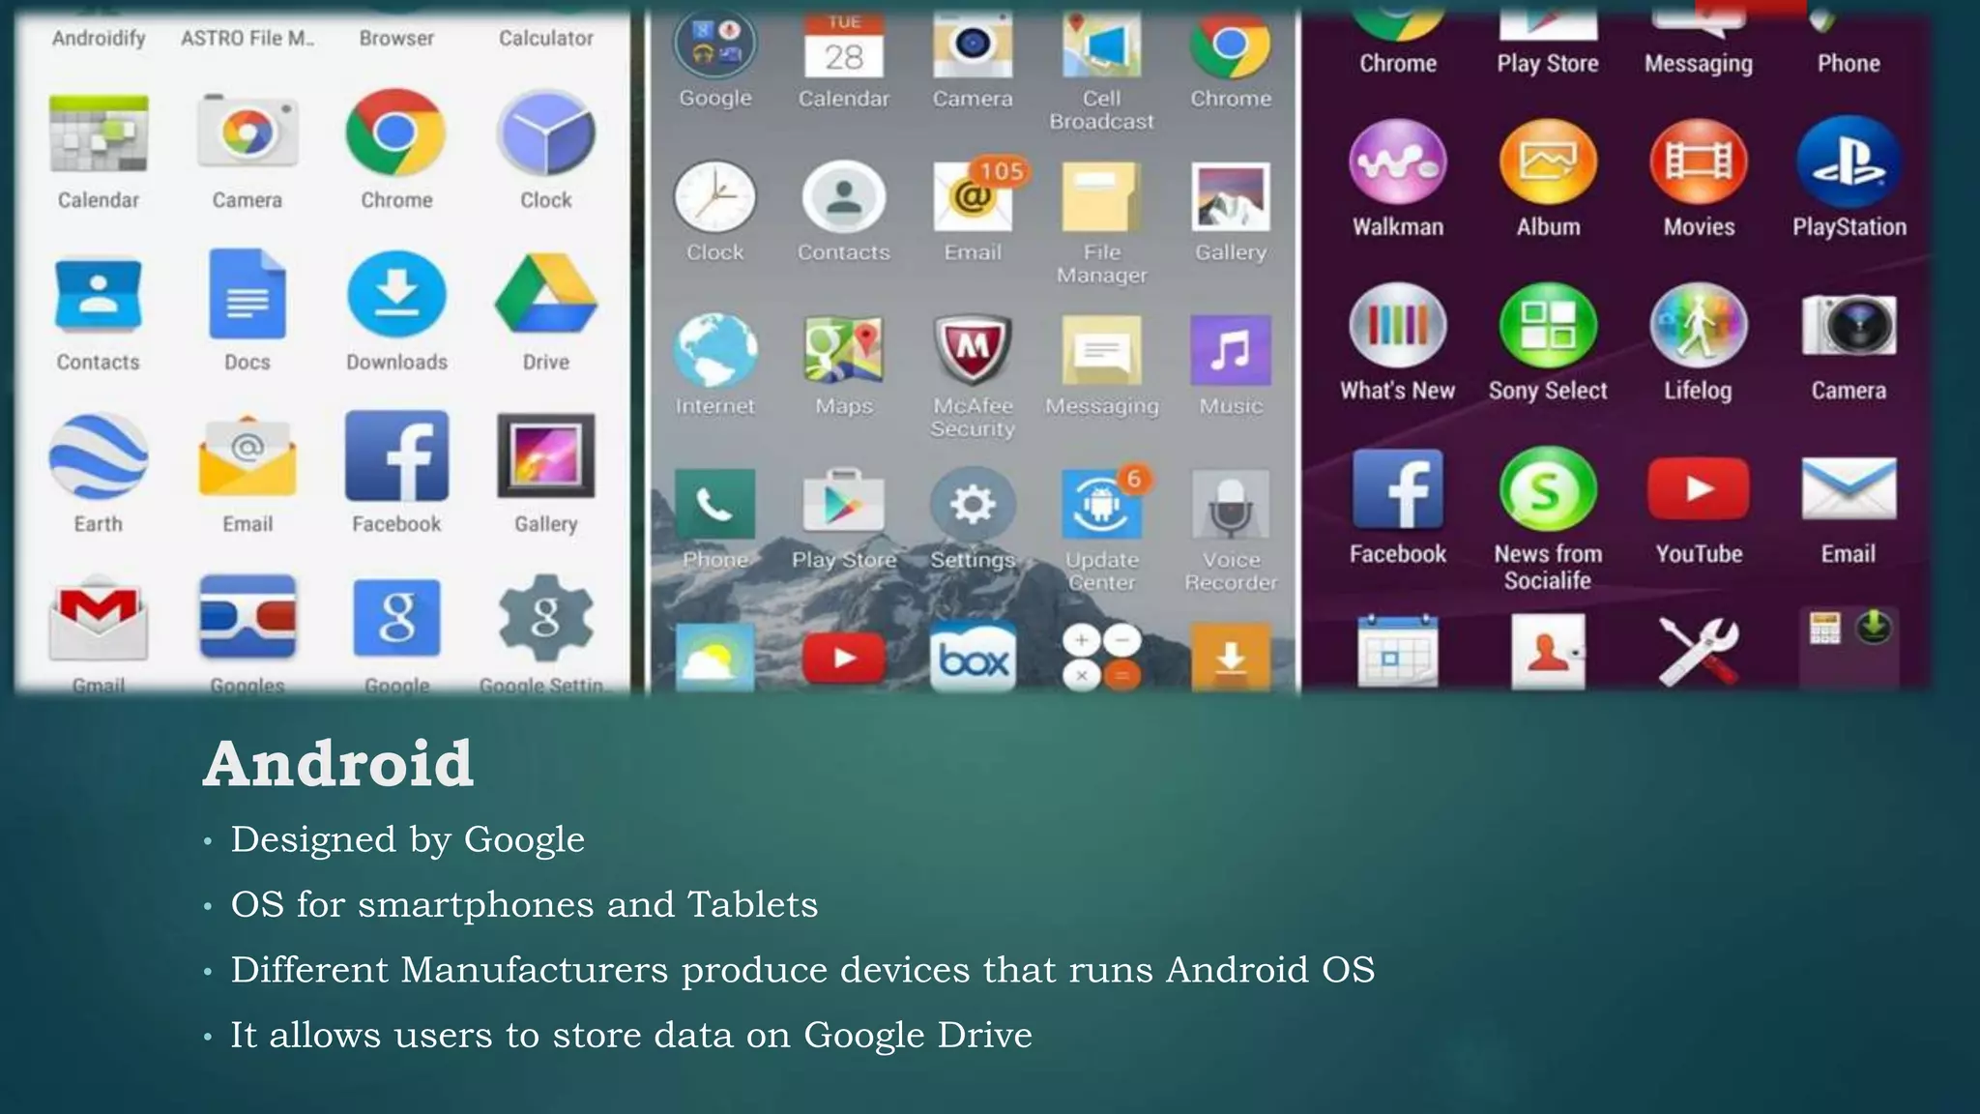Viewport: 1980px width, 1114px height.
Task: Open the Walkman app
Action: coord(1398,162)
